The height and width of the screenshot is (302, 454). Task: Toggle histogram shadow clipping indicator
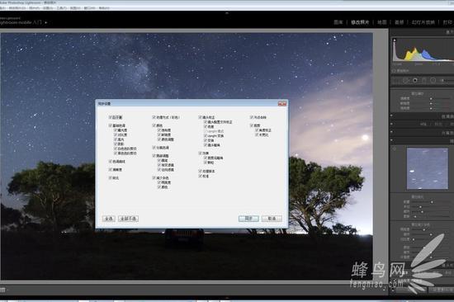pyautogui.click(x=395, y=40)
